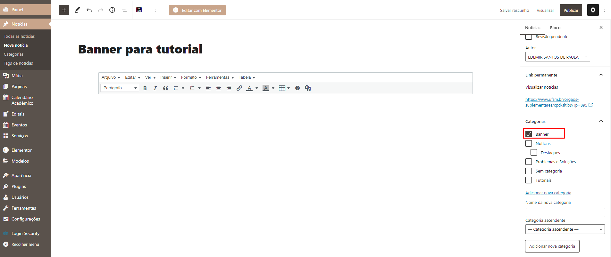Open the permanent link URL
The height and width of the screenshot is (257, 611).
(556, 102)
